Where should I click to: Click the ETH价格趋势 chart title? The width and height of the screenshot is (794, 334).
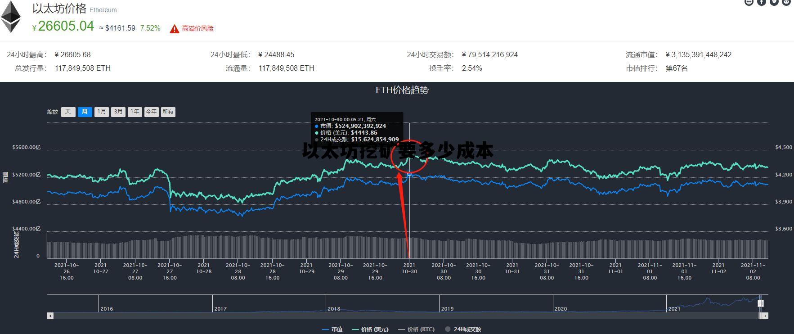[402, 90]
